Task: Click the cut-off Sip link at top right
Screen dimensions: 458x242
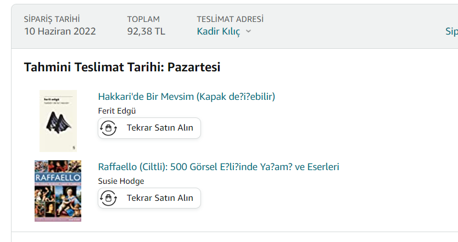Action: pos(451,31)
